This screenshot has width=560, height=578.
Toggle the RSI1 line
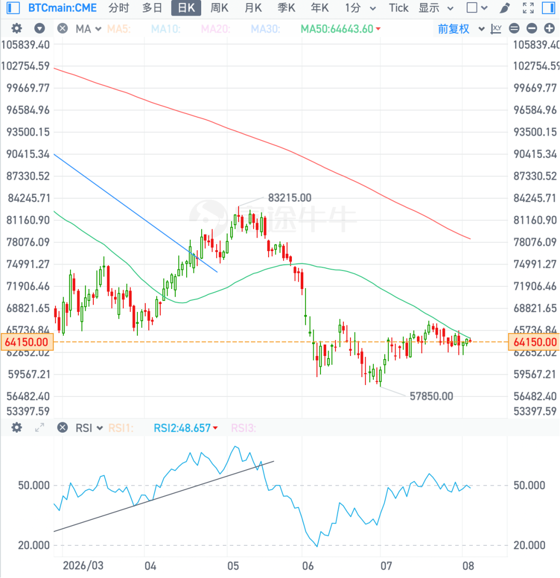[x=121, y=428]
